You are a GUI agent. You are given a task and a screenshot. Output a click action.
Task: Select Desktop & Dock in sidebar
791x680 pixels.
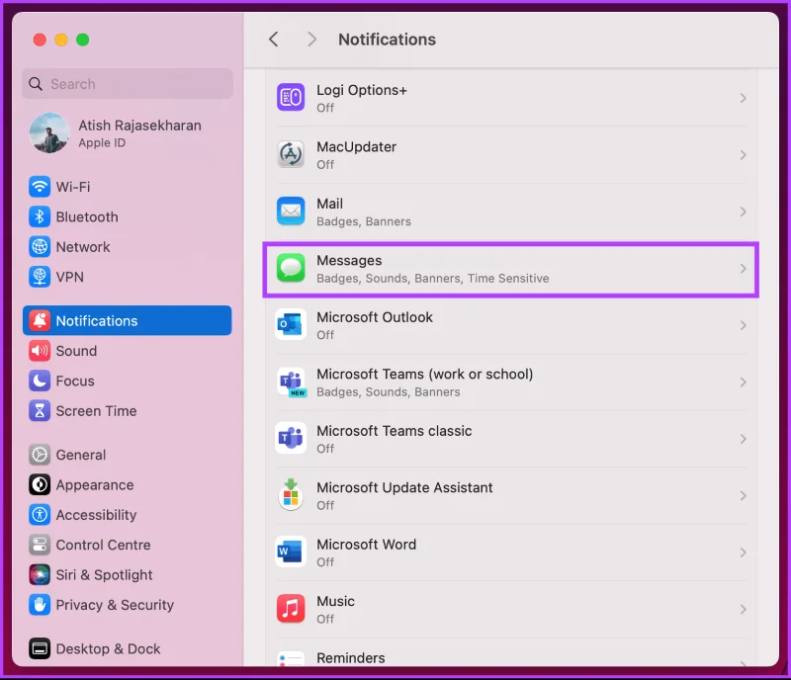(x=128, y=648)
